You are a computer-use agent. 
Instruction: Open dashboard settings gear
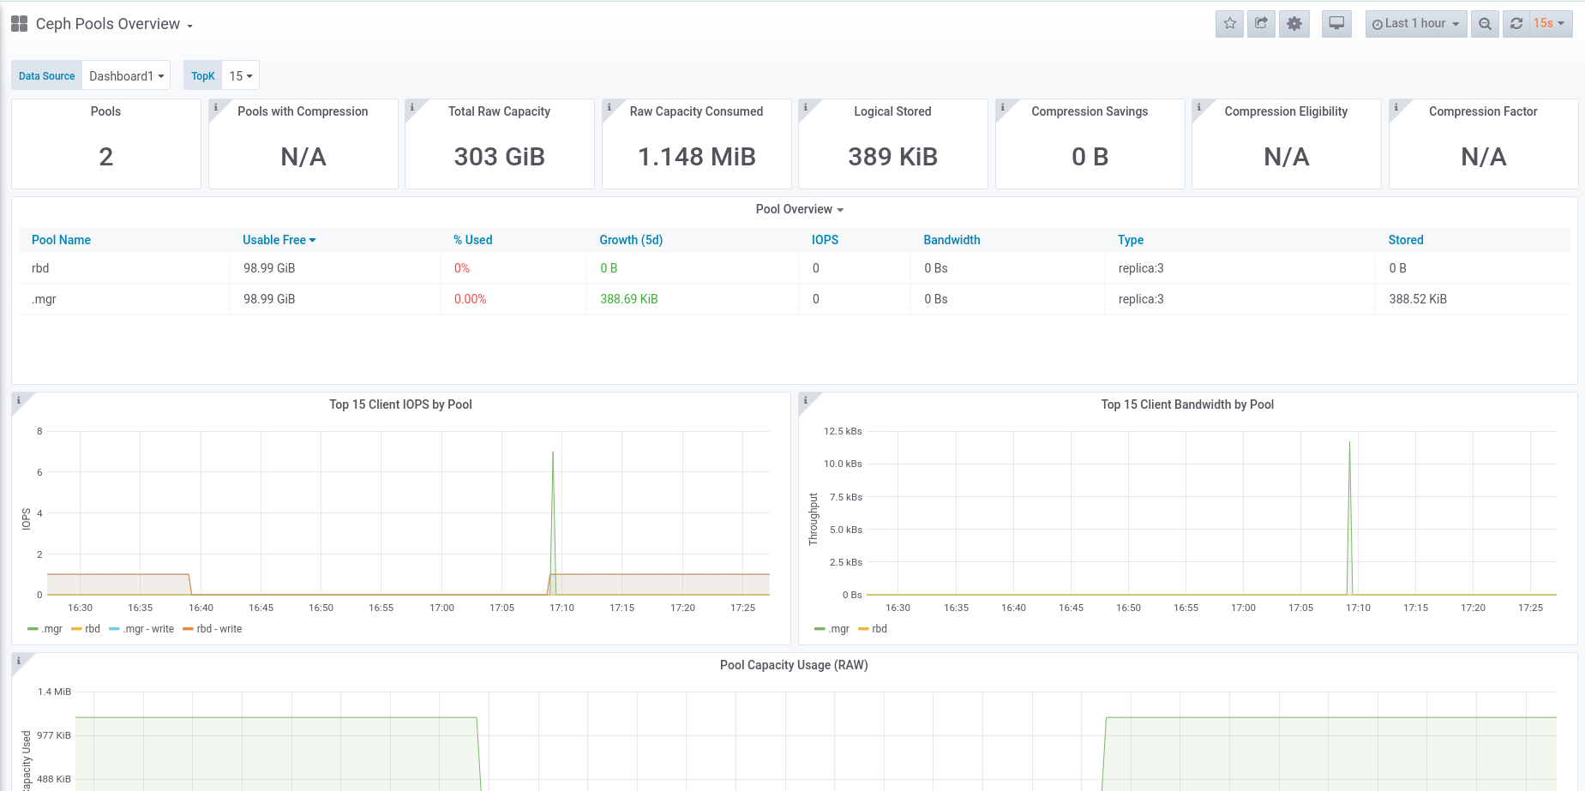click(1294, 24)
